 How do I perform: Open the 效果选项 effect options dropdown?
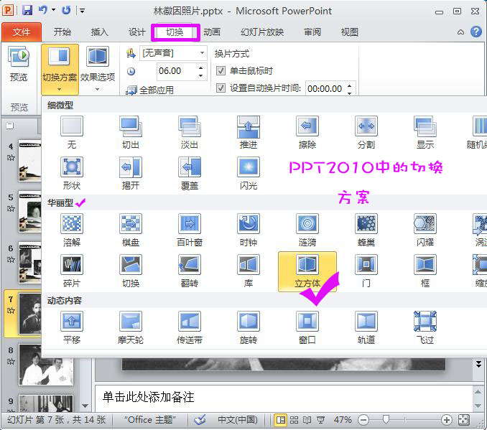coord(98,69)
